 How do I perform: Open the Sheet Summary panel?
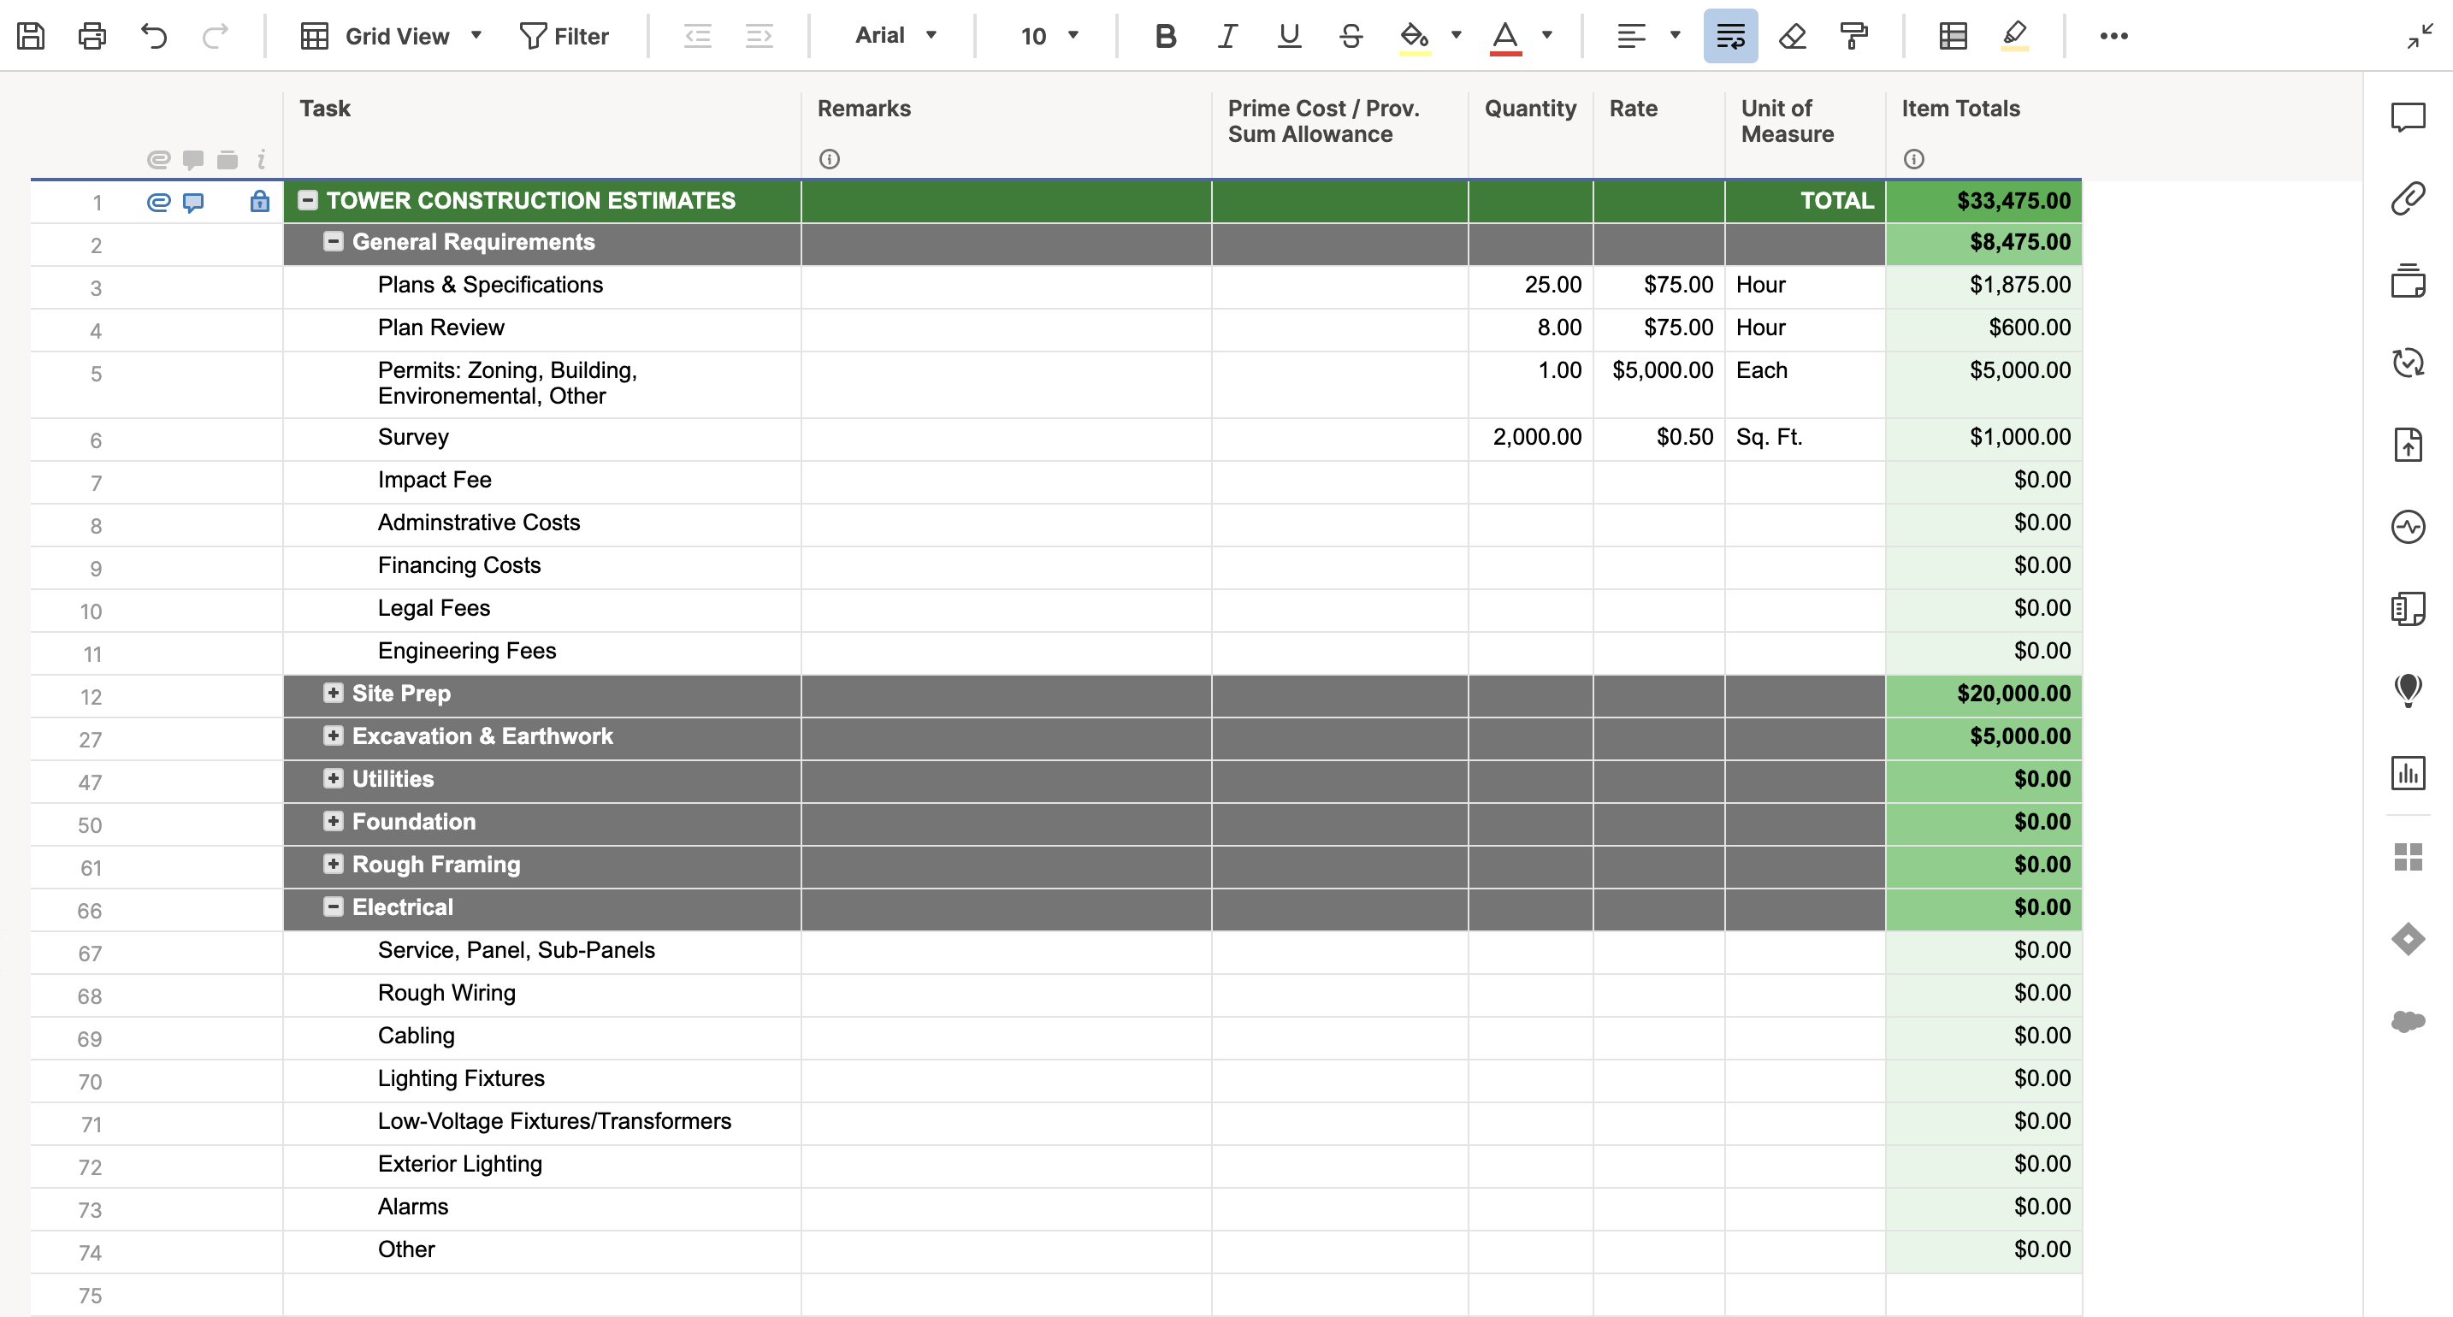(2410, 609)
